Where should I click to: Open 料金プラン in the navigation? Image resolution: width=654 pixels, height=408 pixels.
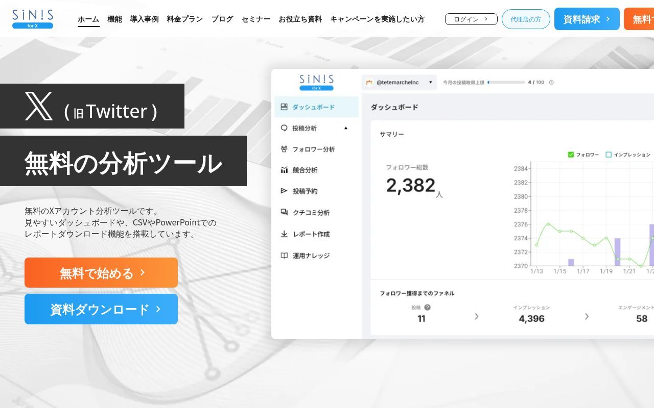pyautogui.click(x=185, y=19)
